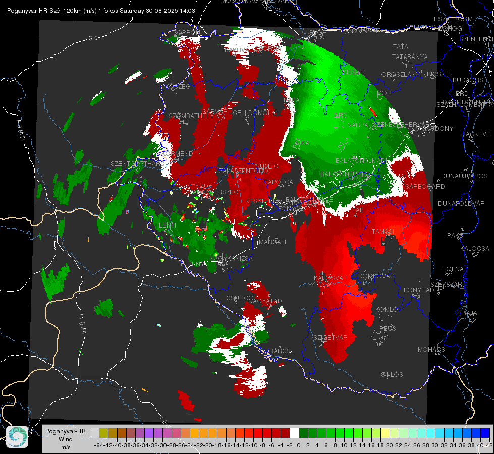Click the PAKS city label

[455, 236]
